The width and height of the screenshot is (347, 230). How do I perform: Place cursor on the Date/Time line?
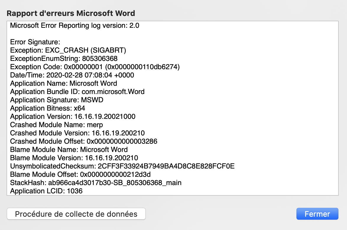pos(72,75)
